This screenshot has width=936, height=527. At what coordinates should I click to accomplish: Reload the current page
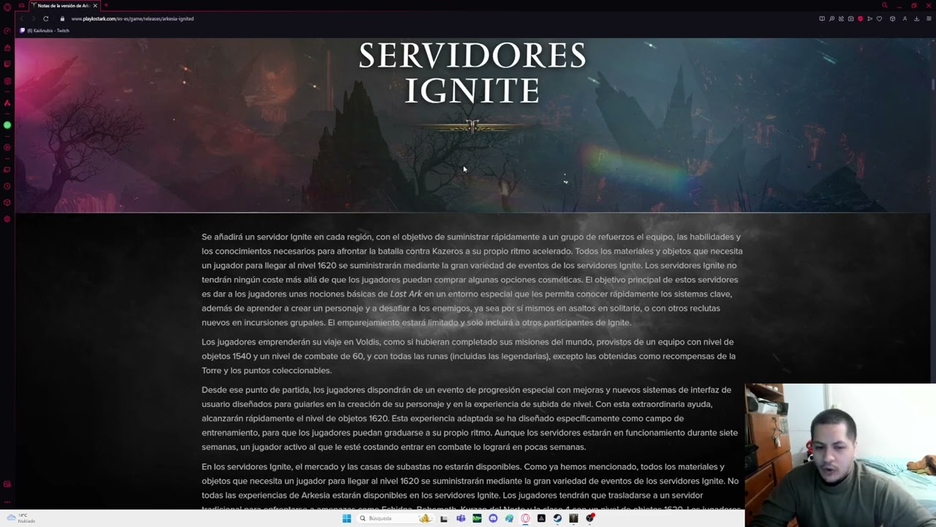click(x=45, y=18)
